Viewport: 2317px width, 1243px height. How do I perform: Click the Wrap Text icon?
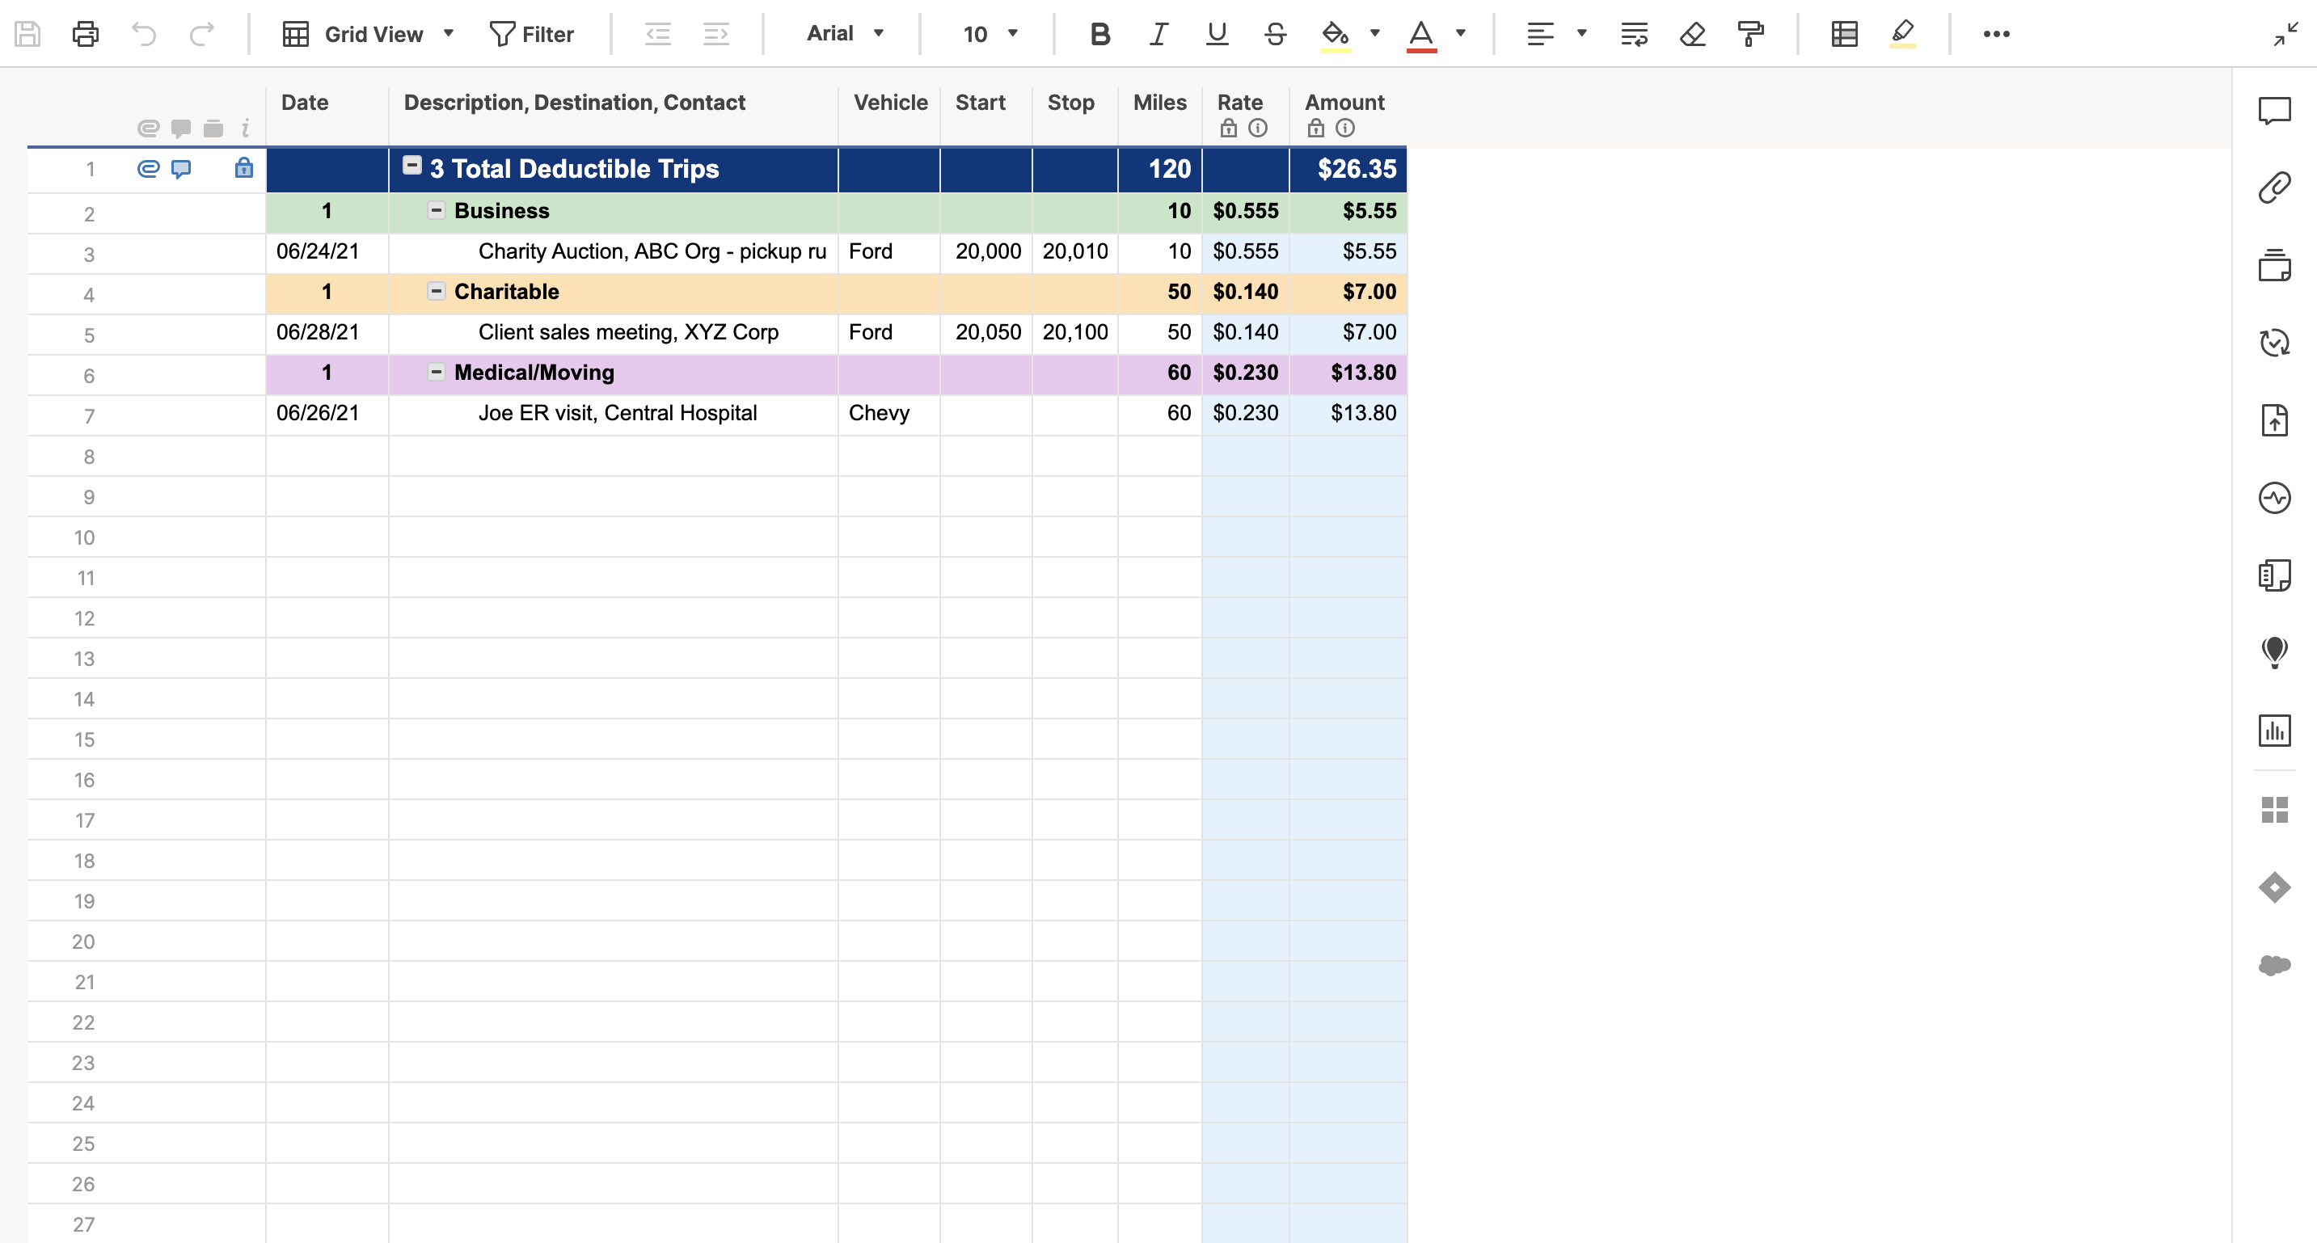(x=1633, y=34)
